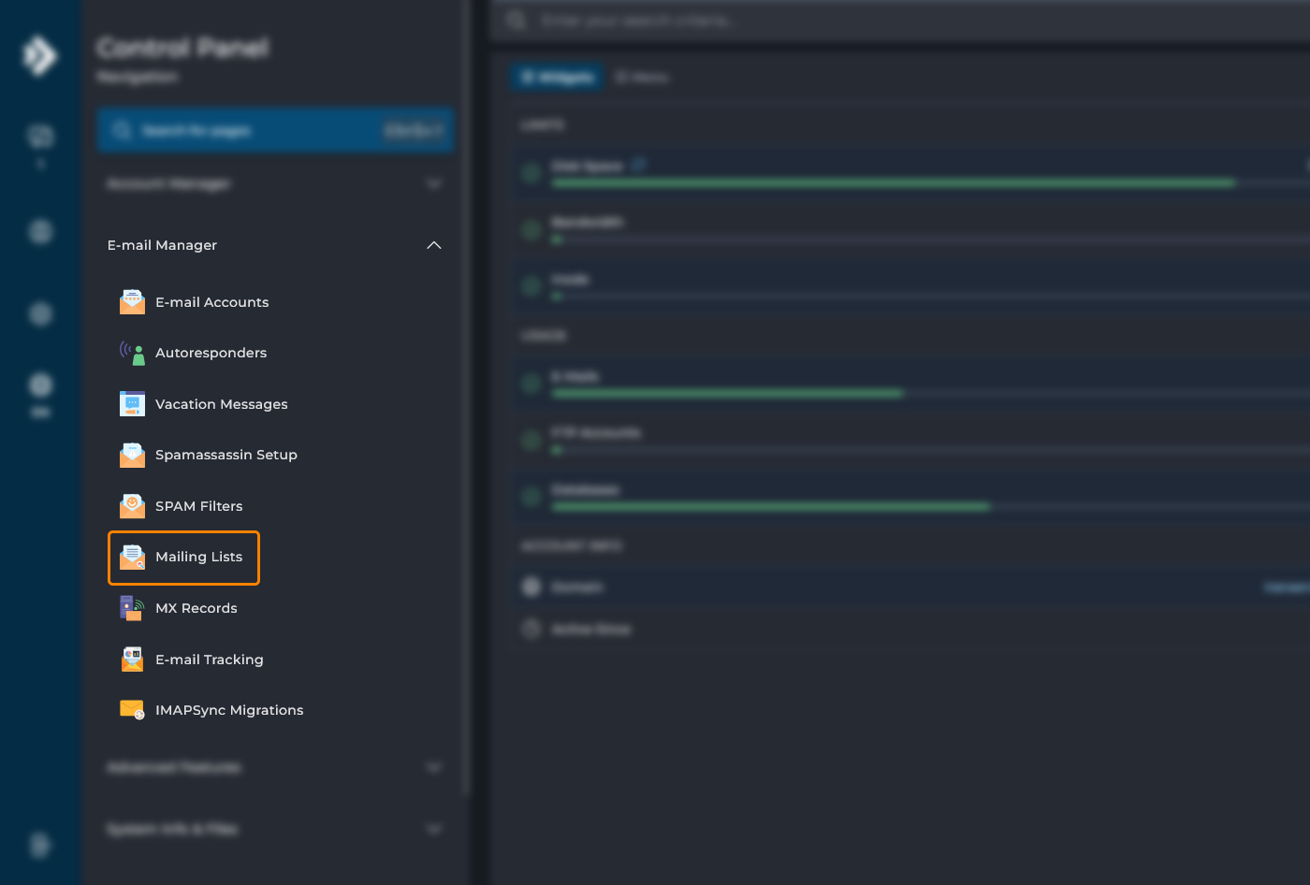Click the Autoresponders icon
Viewport: 1310px width, 885px height.
tap(132, 353)
